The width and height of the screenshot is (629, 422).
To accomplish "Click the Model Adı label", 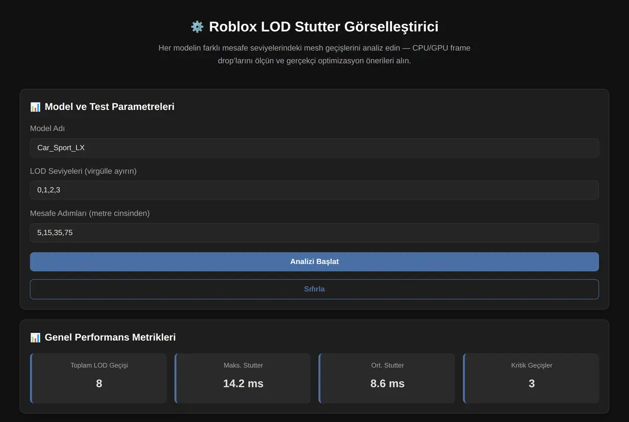I will pos(47,128).
